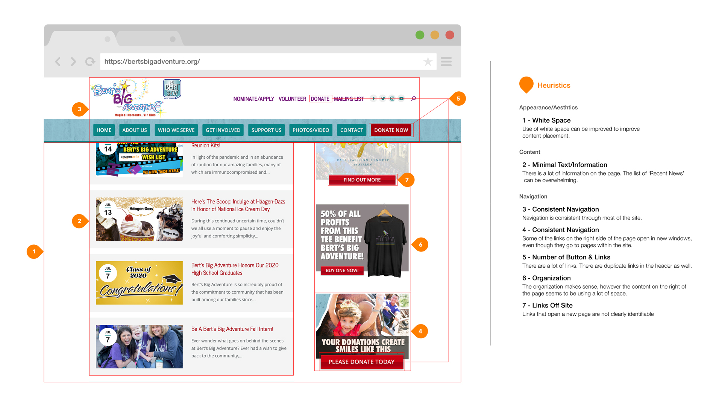Image resolution: width=722 pixels, height=406 pixels.
Task: Open the ABOUT US menu item
Action: coord(135,130)
